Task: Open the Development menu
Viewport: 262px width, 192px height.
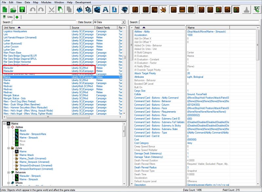Action: click(83, 2)
